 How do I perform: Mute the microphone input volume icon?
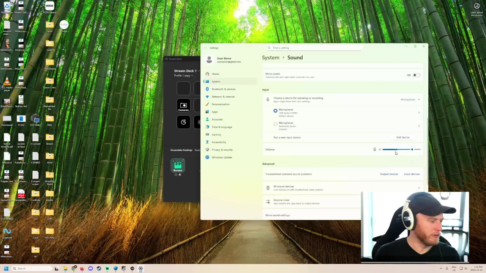click(374, 149)
